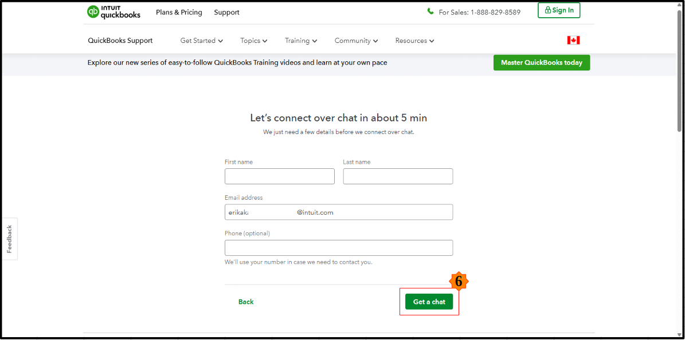Screen dimensions: 685x340
Task: Expand the Get Started dropdown
Action: coord(201,41)
